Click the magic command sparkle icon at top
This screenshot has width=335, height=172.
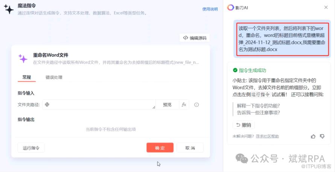coord(9,9)
